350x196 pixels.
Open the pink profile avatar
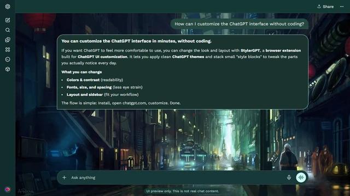click(x=8, y=189)
